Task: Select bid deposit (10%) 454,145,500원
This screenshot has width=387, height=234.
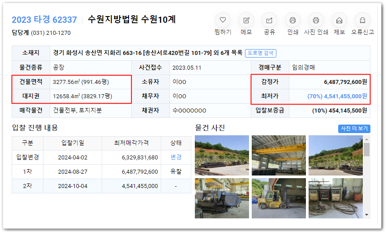Action: tap(340, 110)
